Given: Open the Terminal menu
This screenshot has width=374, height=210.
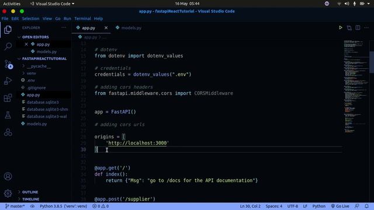Looking at the screenshot, I should tap(82, 18).
